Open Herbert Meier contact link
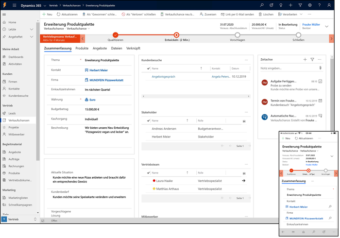This screenshot has height=238, width=340. (99, 70)
